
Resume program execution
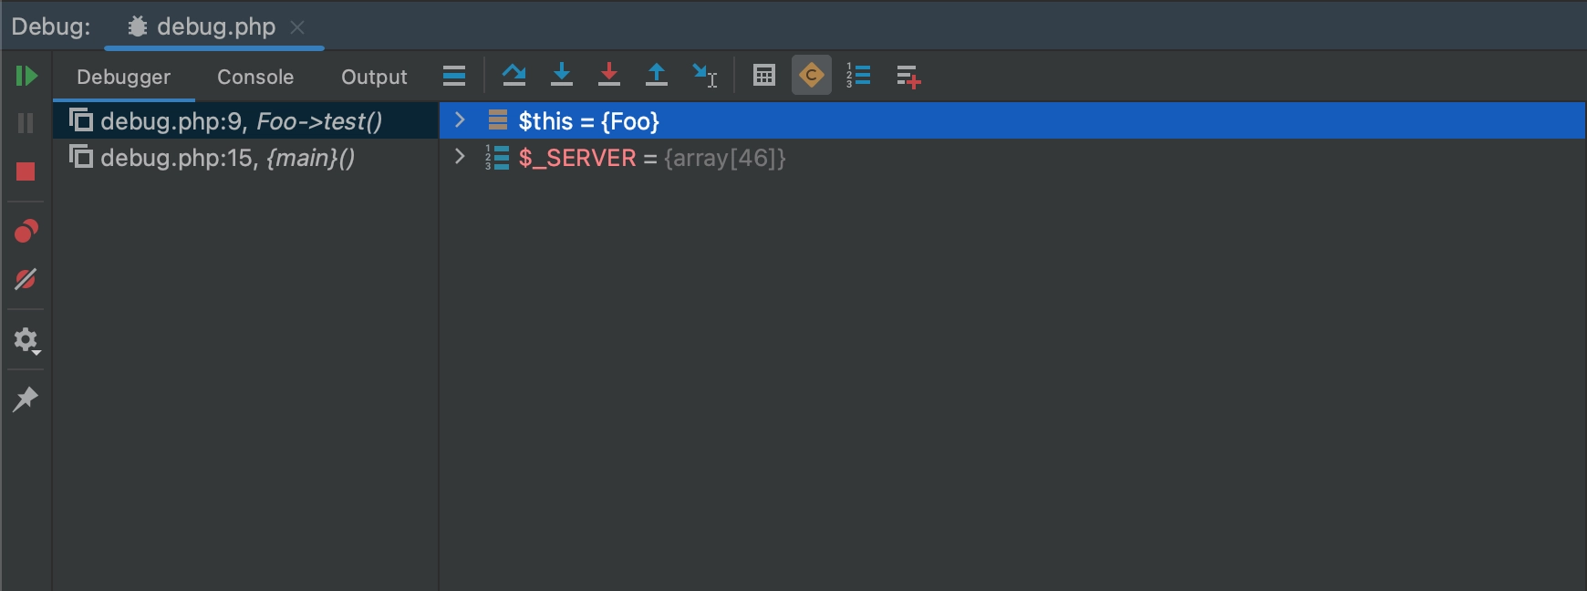(x=26, y=76)
